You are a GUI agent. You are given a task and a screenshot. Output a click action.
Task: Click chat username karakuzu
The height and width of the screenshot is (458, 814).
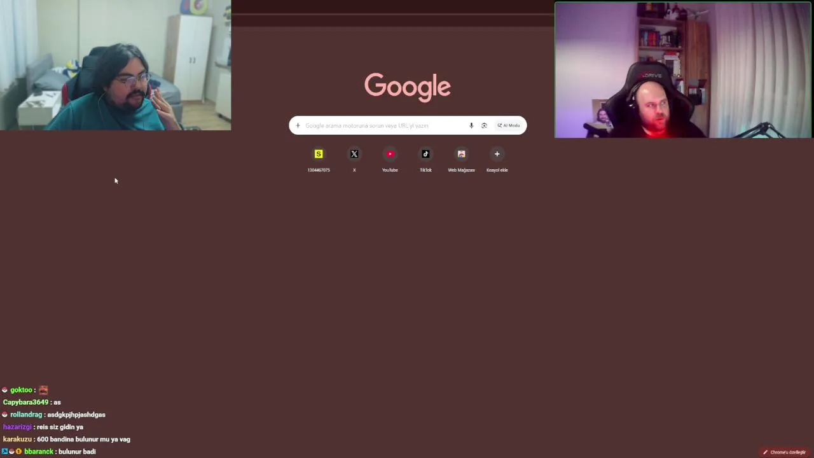[17, 439]
